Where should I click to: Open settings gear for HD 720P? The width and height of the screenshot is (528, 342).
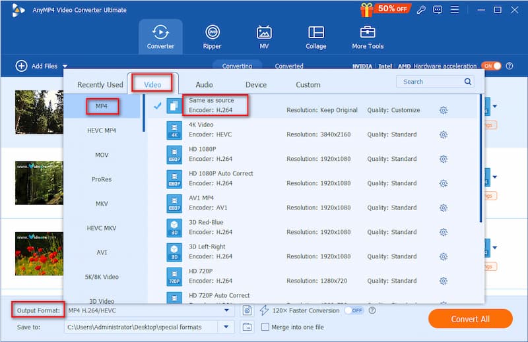[444, 281]
